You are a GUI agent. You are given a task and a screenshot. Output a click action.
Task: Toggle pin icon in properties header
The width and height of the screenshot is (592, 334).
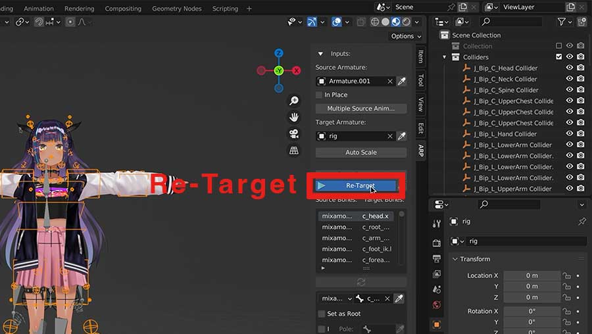tap(582, 222)
